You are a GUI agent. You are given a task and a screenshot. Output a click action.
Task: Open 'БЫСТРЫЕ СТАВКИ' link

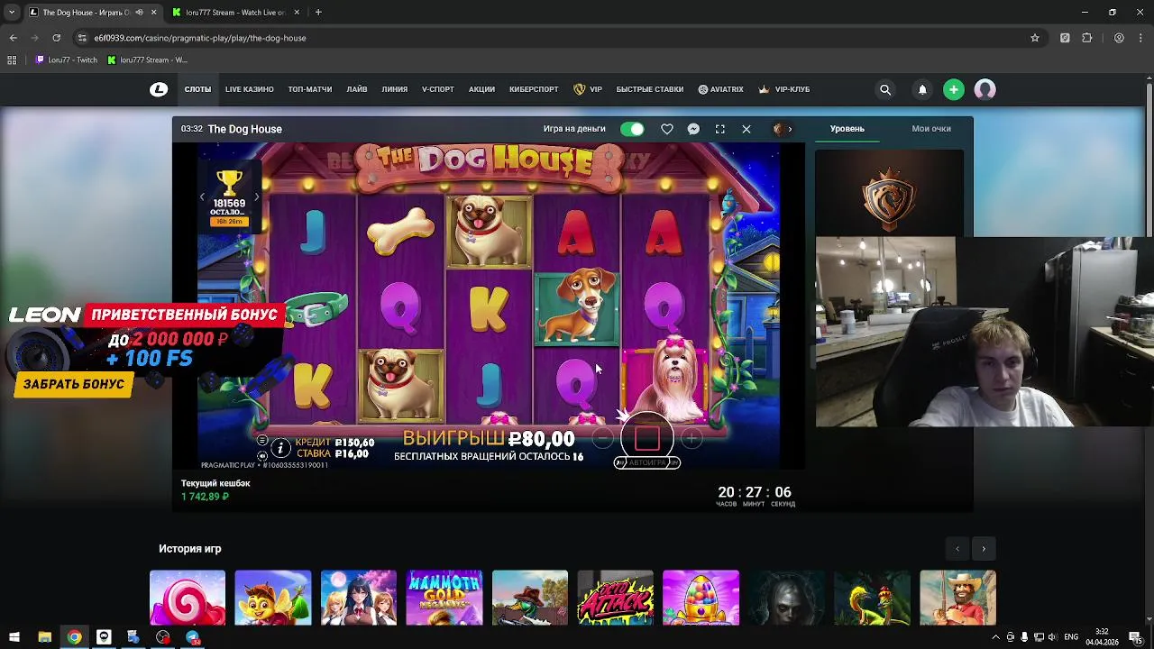point(650,89)
